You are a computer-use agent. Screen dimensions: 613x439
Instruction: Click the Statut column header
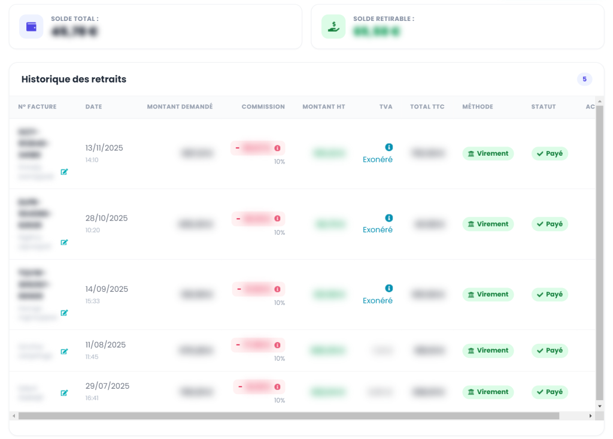[x=544, y=107]
